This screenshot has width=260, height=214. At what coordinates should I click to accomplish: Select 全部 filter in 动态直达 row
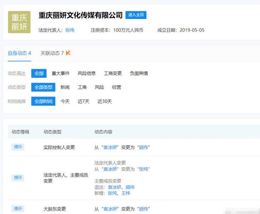[39, 73]
